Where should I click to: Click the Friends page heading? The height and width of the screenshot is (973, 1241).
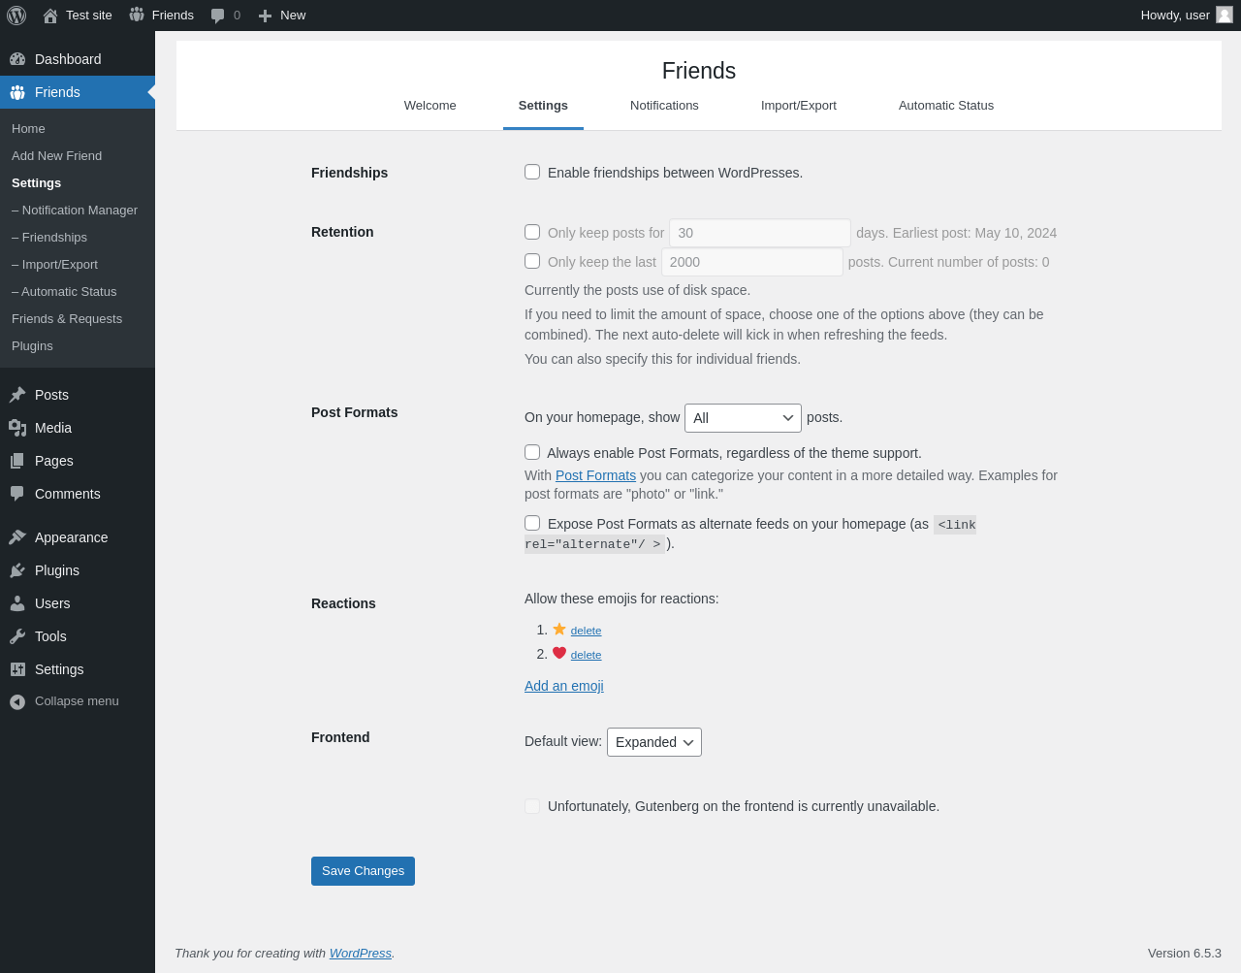pyautogui.click(x=699, y=71)
